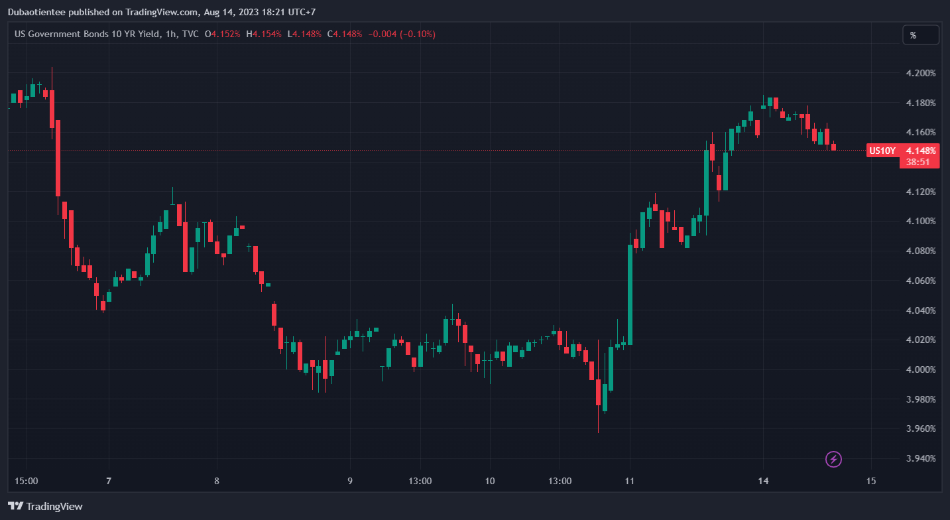Viewport: 950px width, 520px height.
Task: Open the US Government Bonds 10 YR Yield title
Action: click(86, 34)
